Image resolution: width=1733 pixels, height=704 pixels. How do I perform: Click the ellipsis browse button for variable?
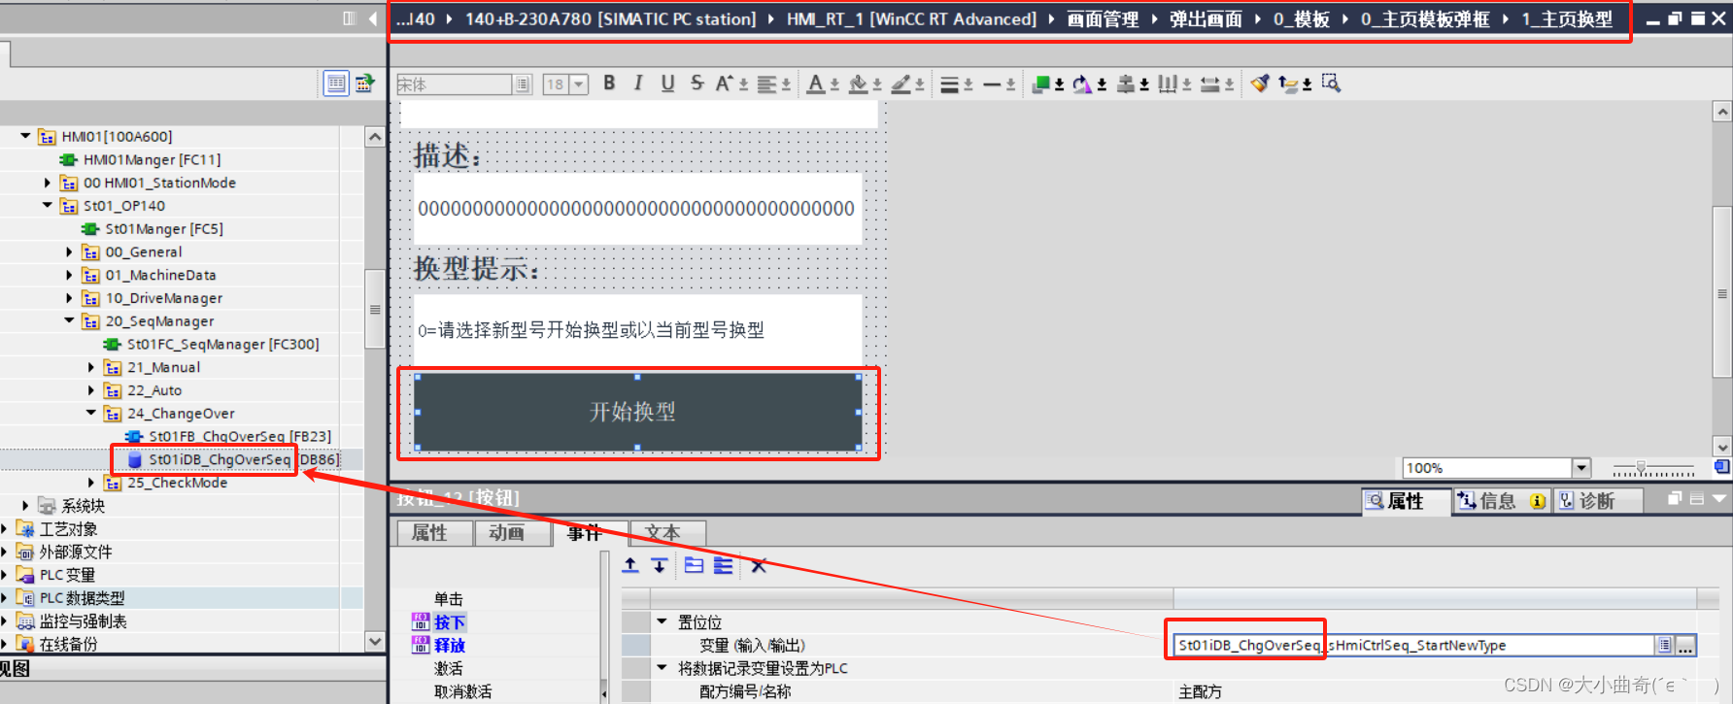tap(1686, 645)
